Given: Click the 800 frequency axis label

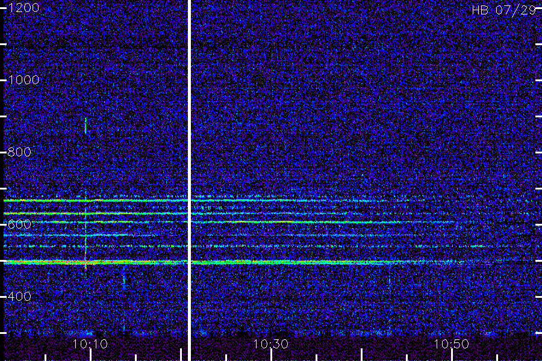Looking at the screenshot, I should [x=19, y=152].
